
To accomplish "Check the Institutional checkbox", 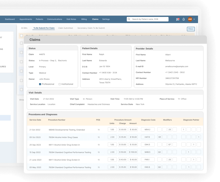I will (60, 84).
